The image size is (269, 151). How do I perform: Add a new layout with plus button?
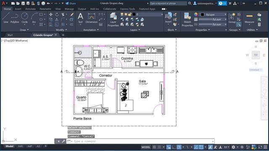click(x=45, y=146)
